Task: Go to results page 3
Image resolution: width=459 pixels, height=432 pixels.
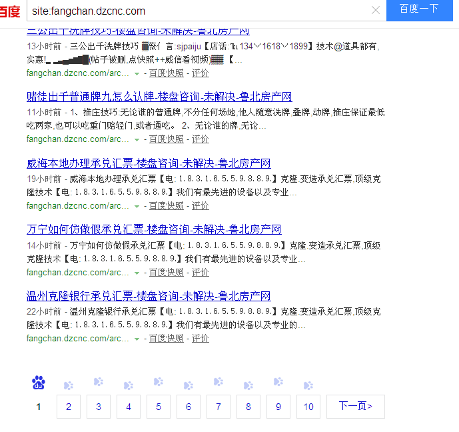Action: point(99,407)
